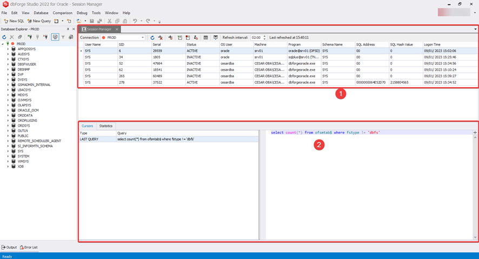Sort sessions by the Status column header
This screenshot has width=479, height=259.
pos(202,44)
